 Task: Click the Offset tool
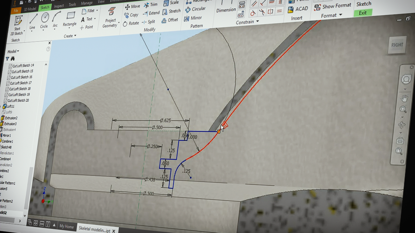(x=170, y=20)
